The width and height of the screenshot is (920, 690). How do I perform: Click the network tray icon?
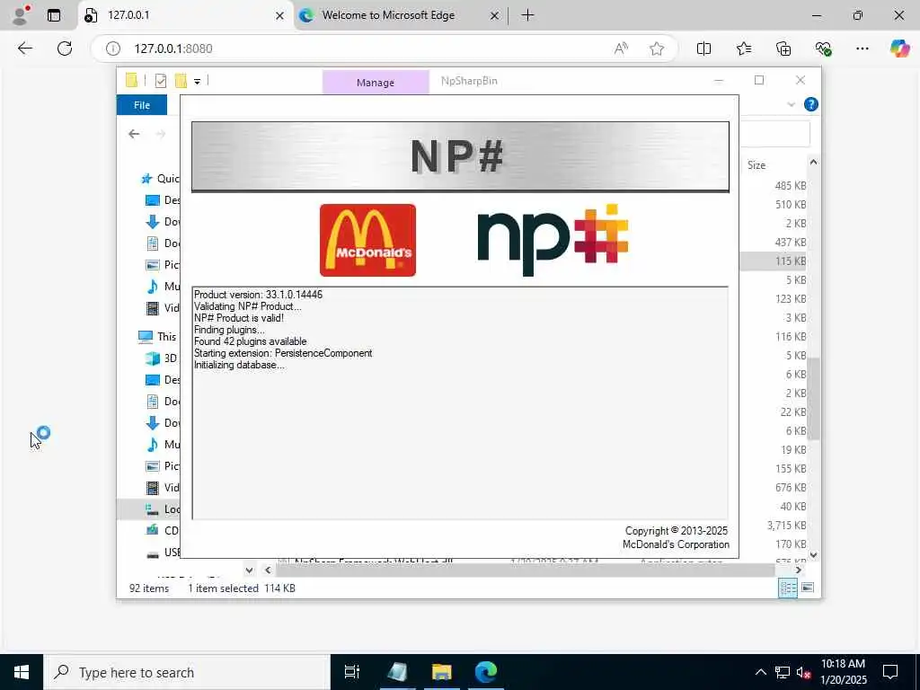[783, 672]
